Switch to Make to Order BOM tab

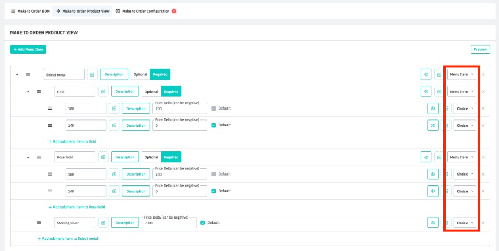(30, 11)
